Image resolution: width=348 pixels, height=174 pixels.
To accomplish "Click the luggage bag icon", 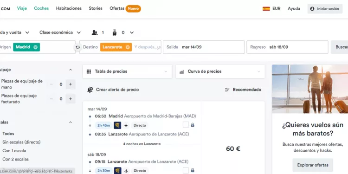I will tap(115, 32).
